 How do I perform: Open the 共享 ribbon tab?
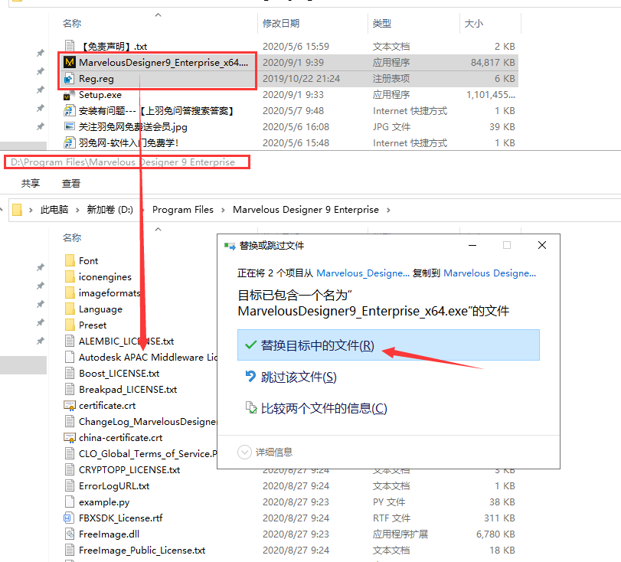(31, 183)
